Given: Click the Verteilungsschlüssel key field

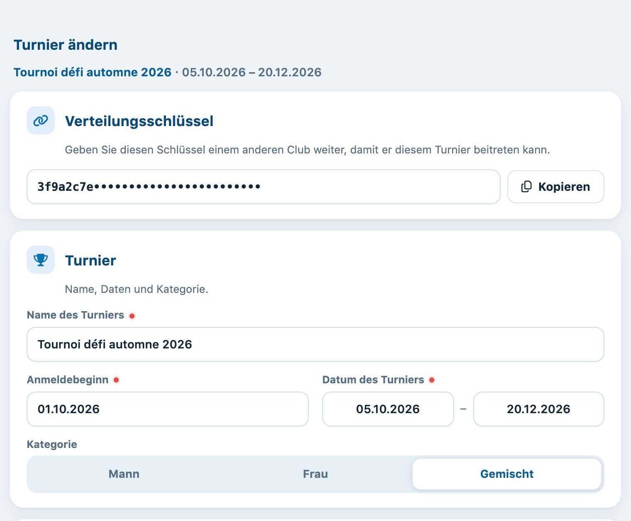Looking at the screenshot, I should (x=264, y=187).
